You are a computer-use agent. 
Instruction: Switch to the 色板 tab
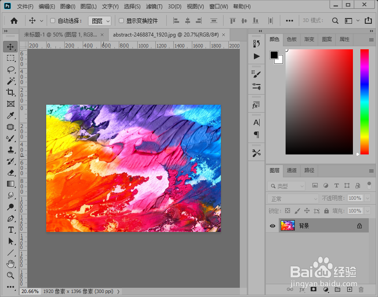point(292,39)
